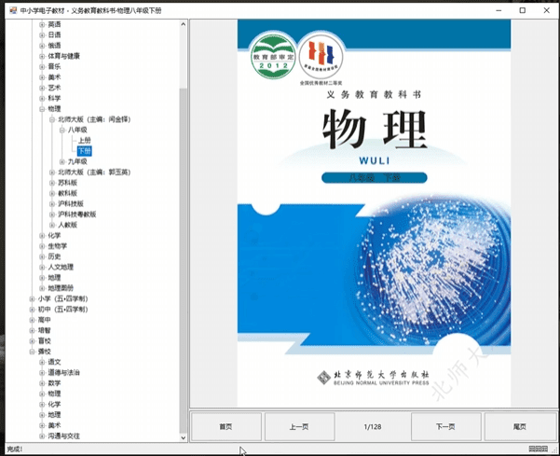Select 小学 (五•四学制) in the tree
This screenshot has height=456, width=560.
pyautogui.click(x=62, y=298)
